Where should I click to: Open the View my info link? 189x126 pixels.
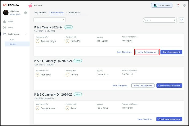15,14
